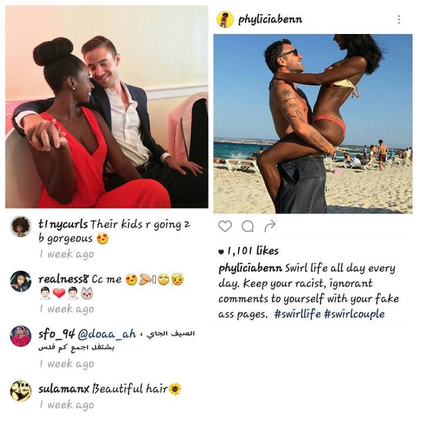
Task: Open the @doaa_ah mention
Action: click(x=107, y=334)
